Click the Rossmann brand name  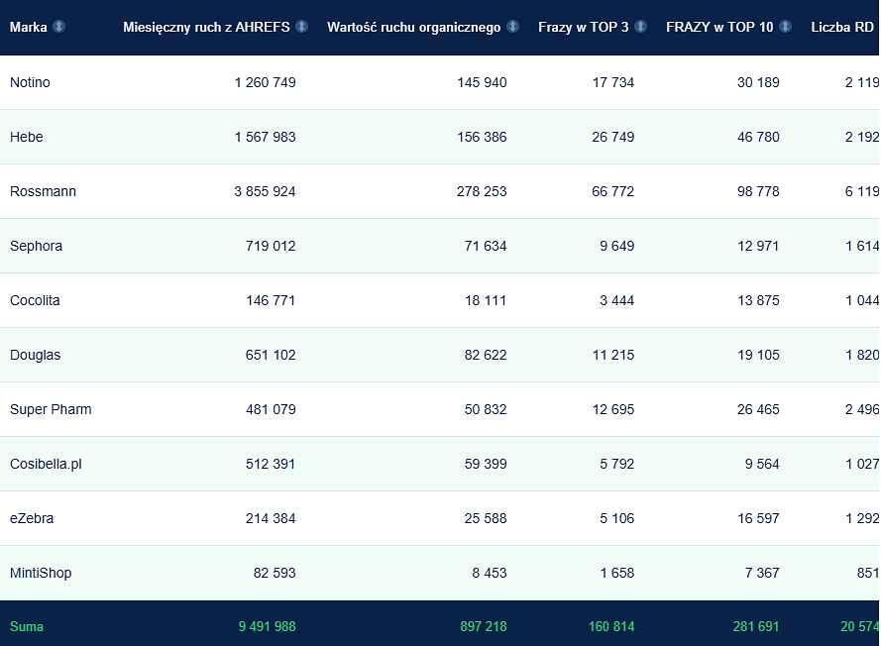coord(43,191)
